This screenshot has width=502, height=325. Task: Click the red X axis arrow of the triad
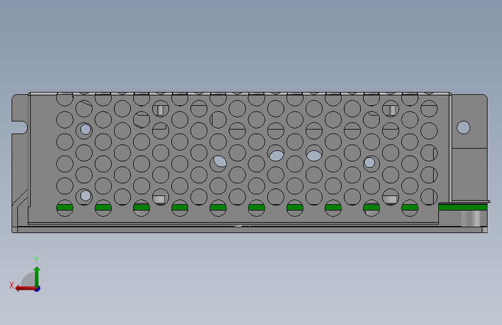pyautogui.click(x=25, y=289)
